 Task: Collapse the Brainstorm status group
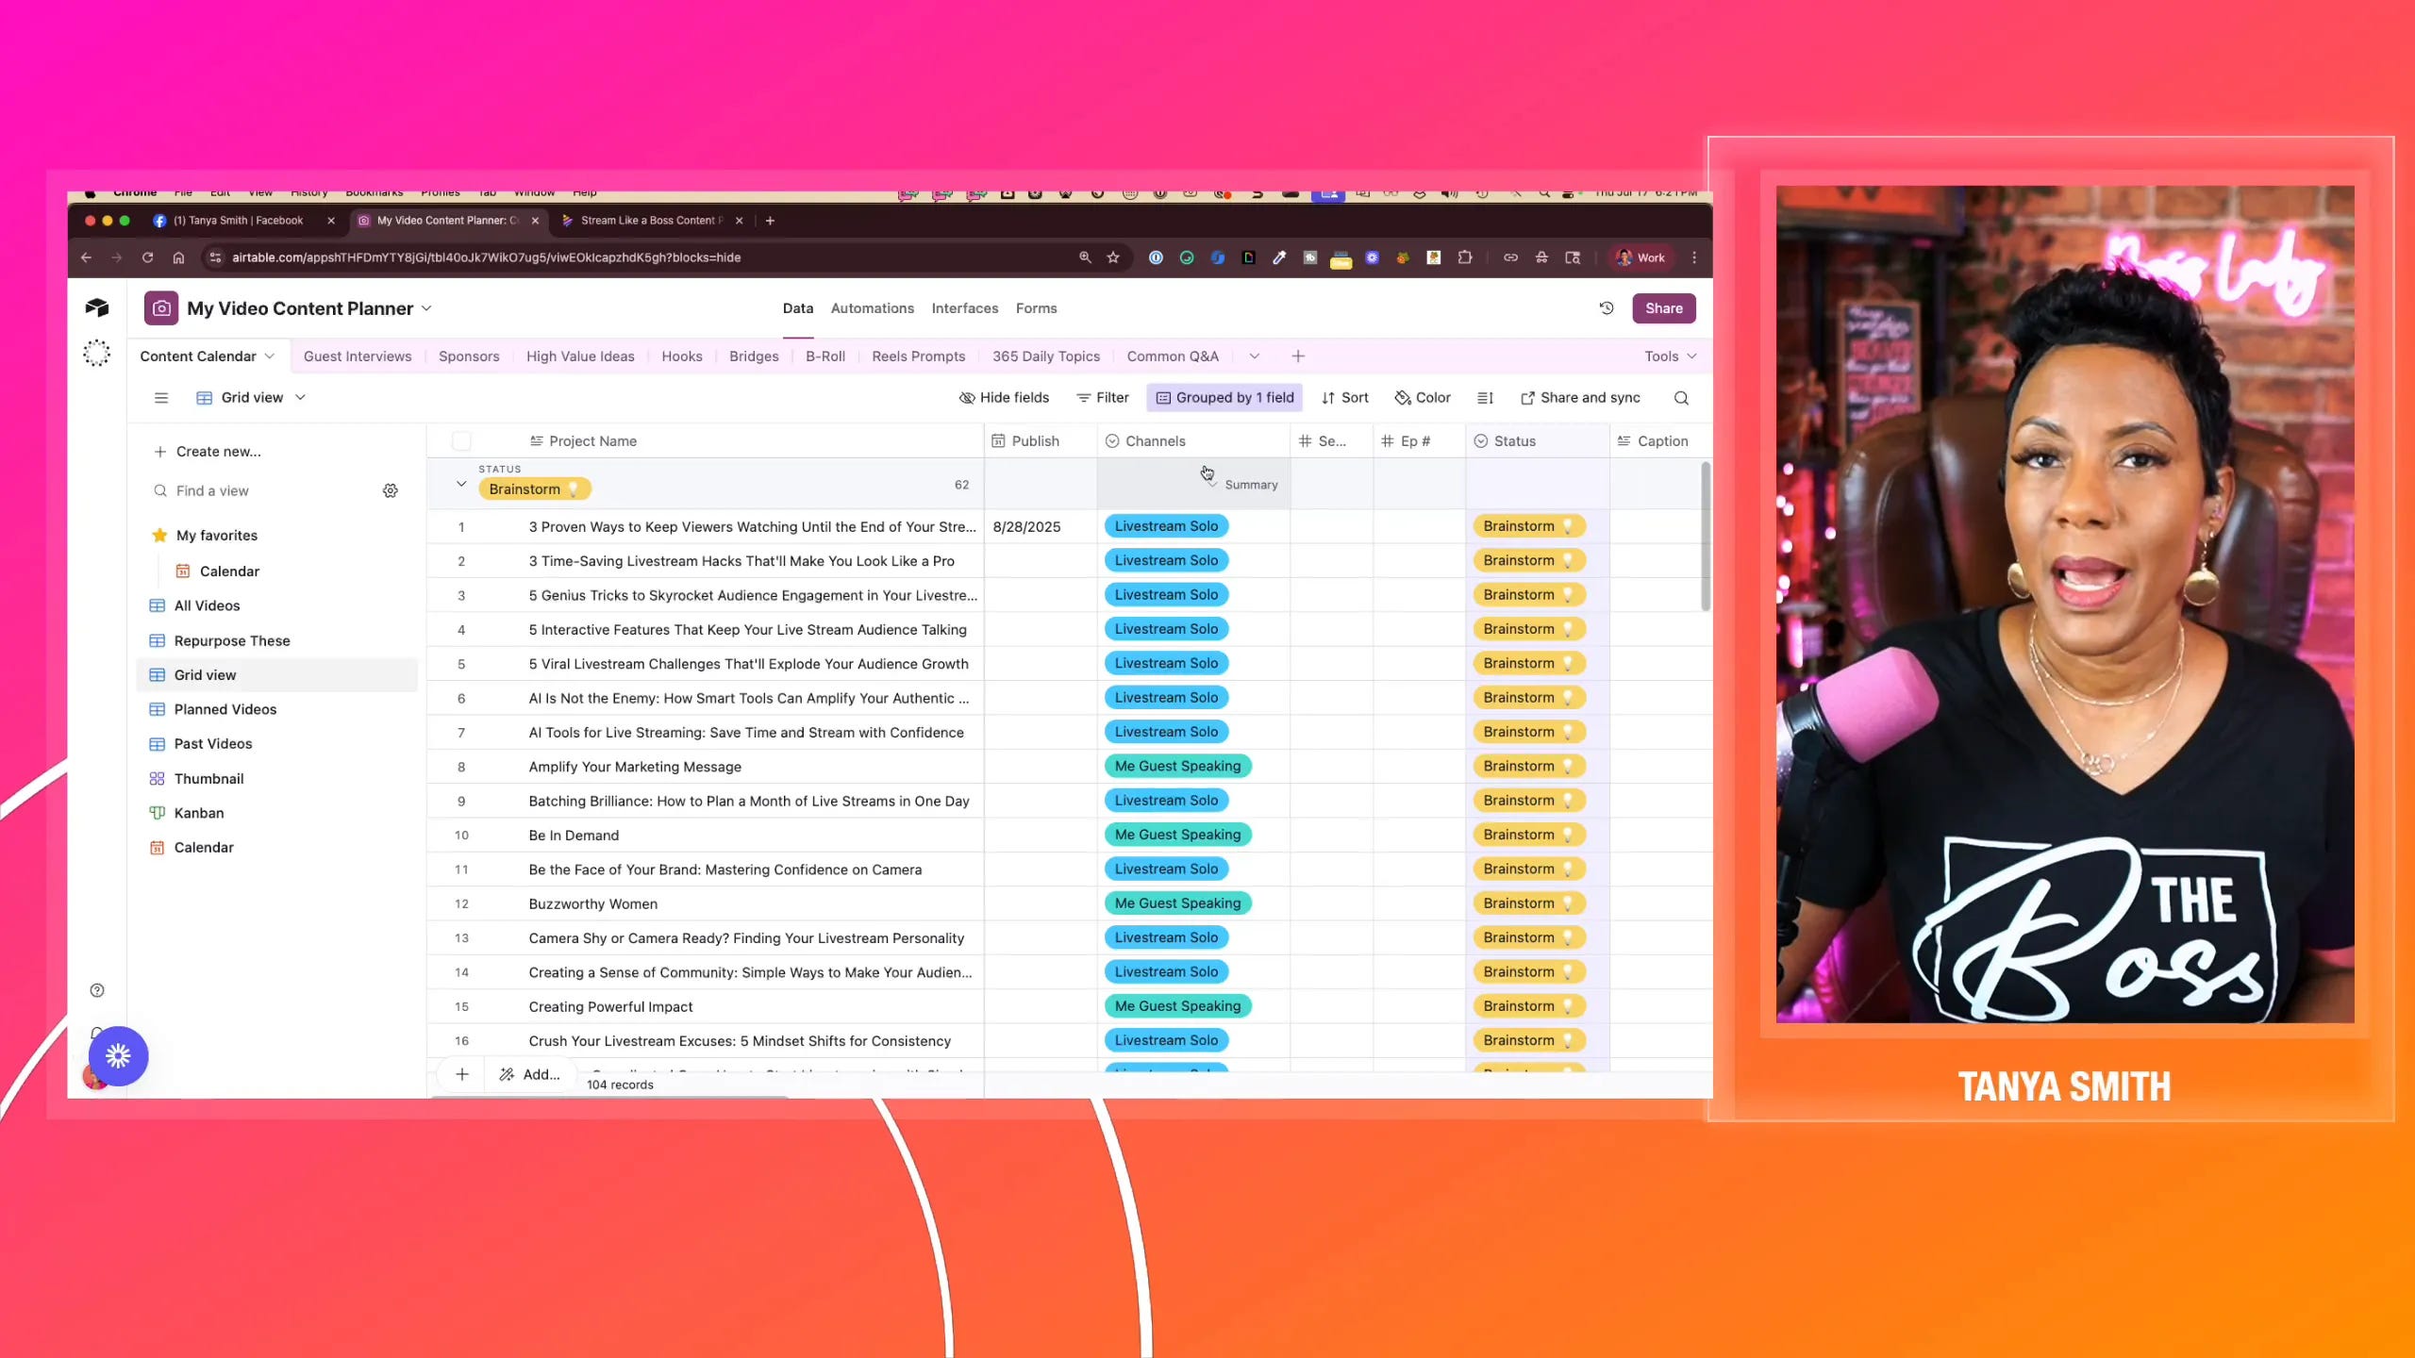(461, 485)
